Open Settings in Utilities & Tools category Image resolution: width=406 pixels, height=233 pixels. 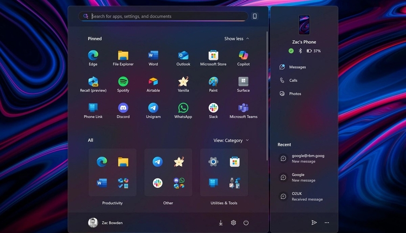click(x=213, y=162)
